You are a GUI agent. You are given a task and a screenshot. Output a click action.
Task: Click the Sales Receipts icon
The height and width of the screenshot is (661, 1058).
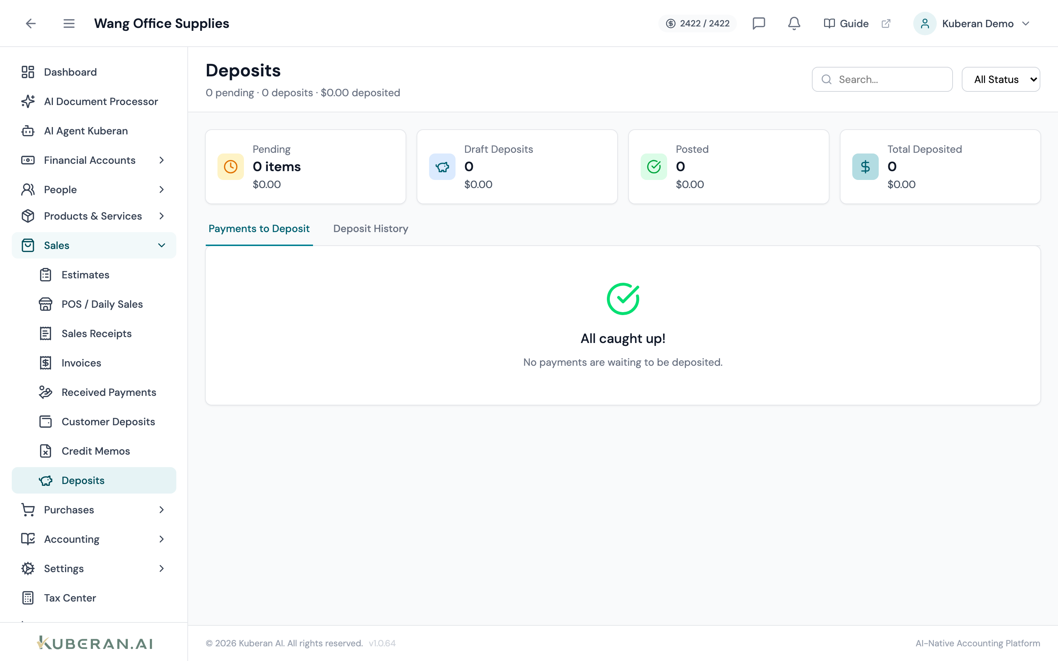pos(46,333)
